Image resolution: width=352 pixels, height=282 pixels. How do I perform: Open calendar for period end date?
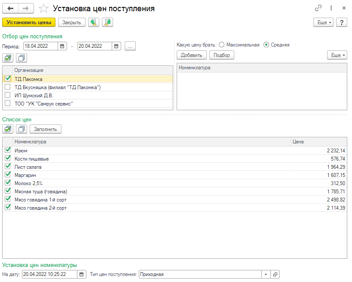[x=116, y=46]
